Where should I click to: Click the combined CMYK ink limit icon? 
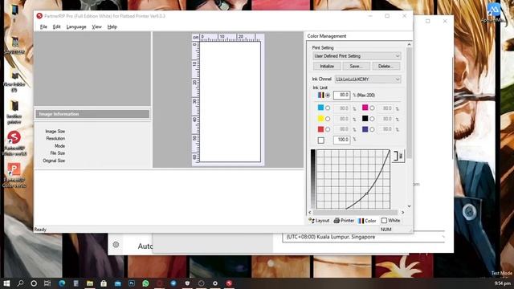pos(321,95)
